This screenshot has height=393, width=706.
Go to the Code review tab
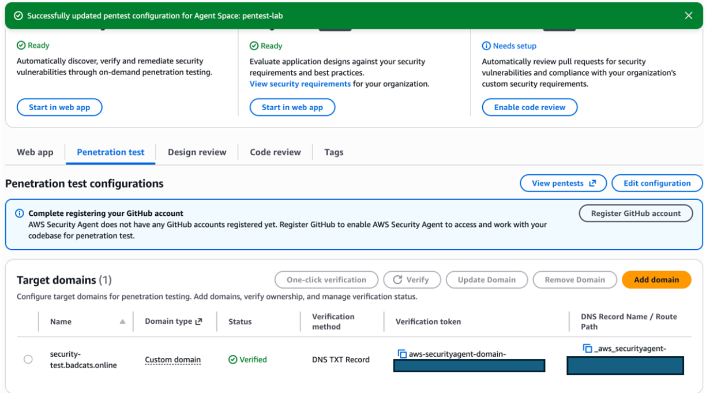point(275,152)
